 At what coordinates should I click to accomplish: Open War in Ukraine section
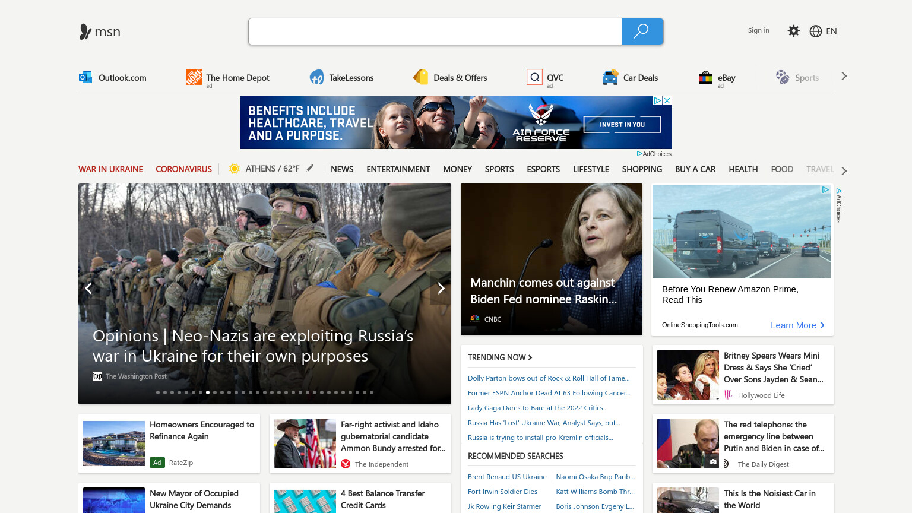(110, 169)
